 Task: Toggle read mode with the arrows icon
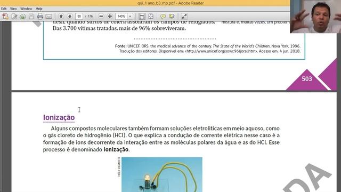(184, 17)
